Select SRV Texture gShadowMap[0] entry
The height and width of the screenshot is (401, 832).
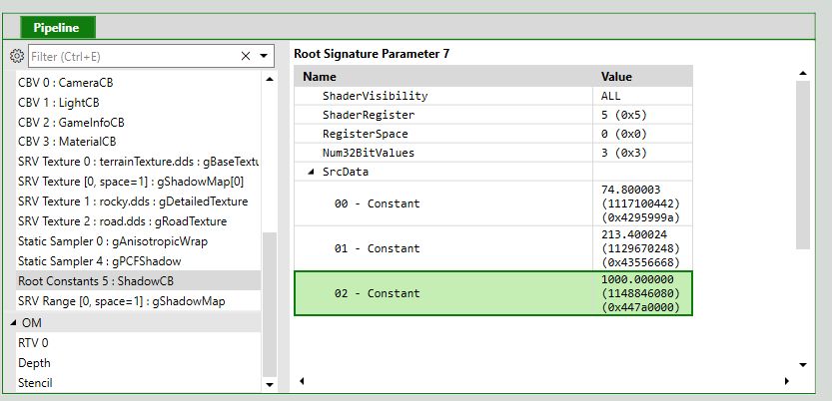click(138, 182)
